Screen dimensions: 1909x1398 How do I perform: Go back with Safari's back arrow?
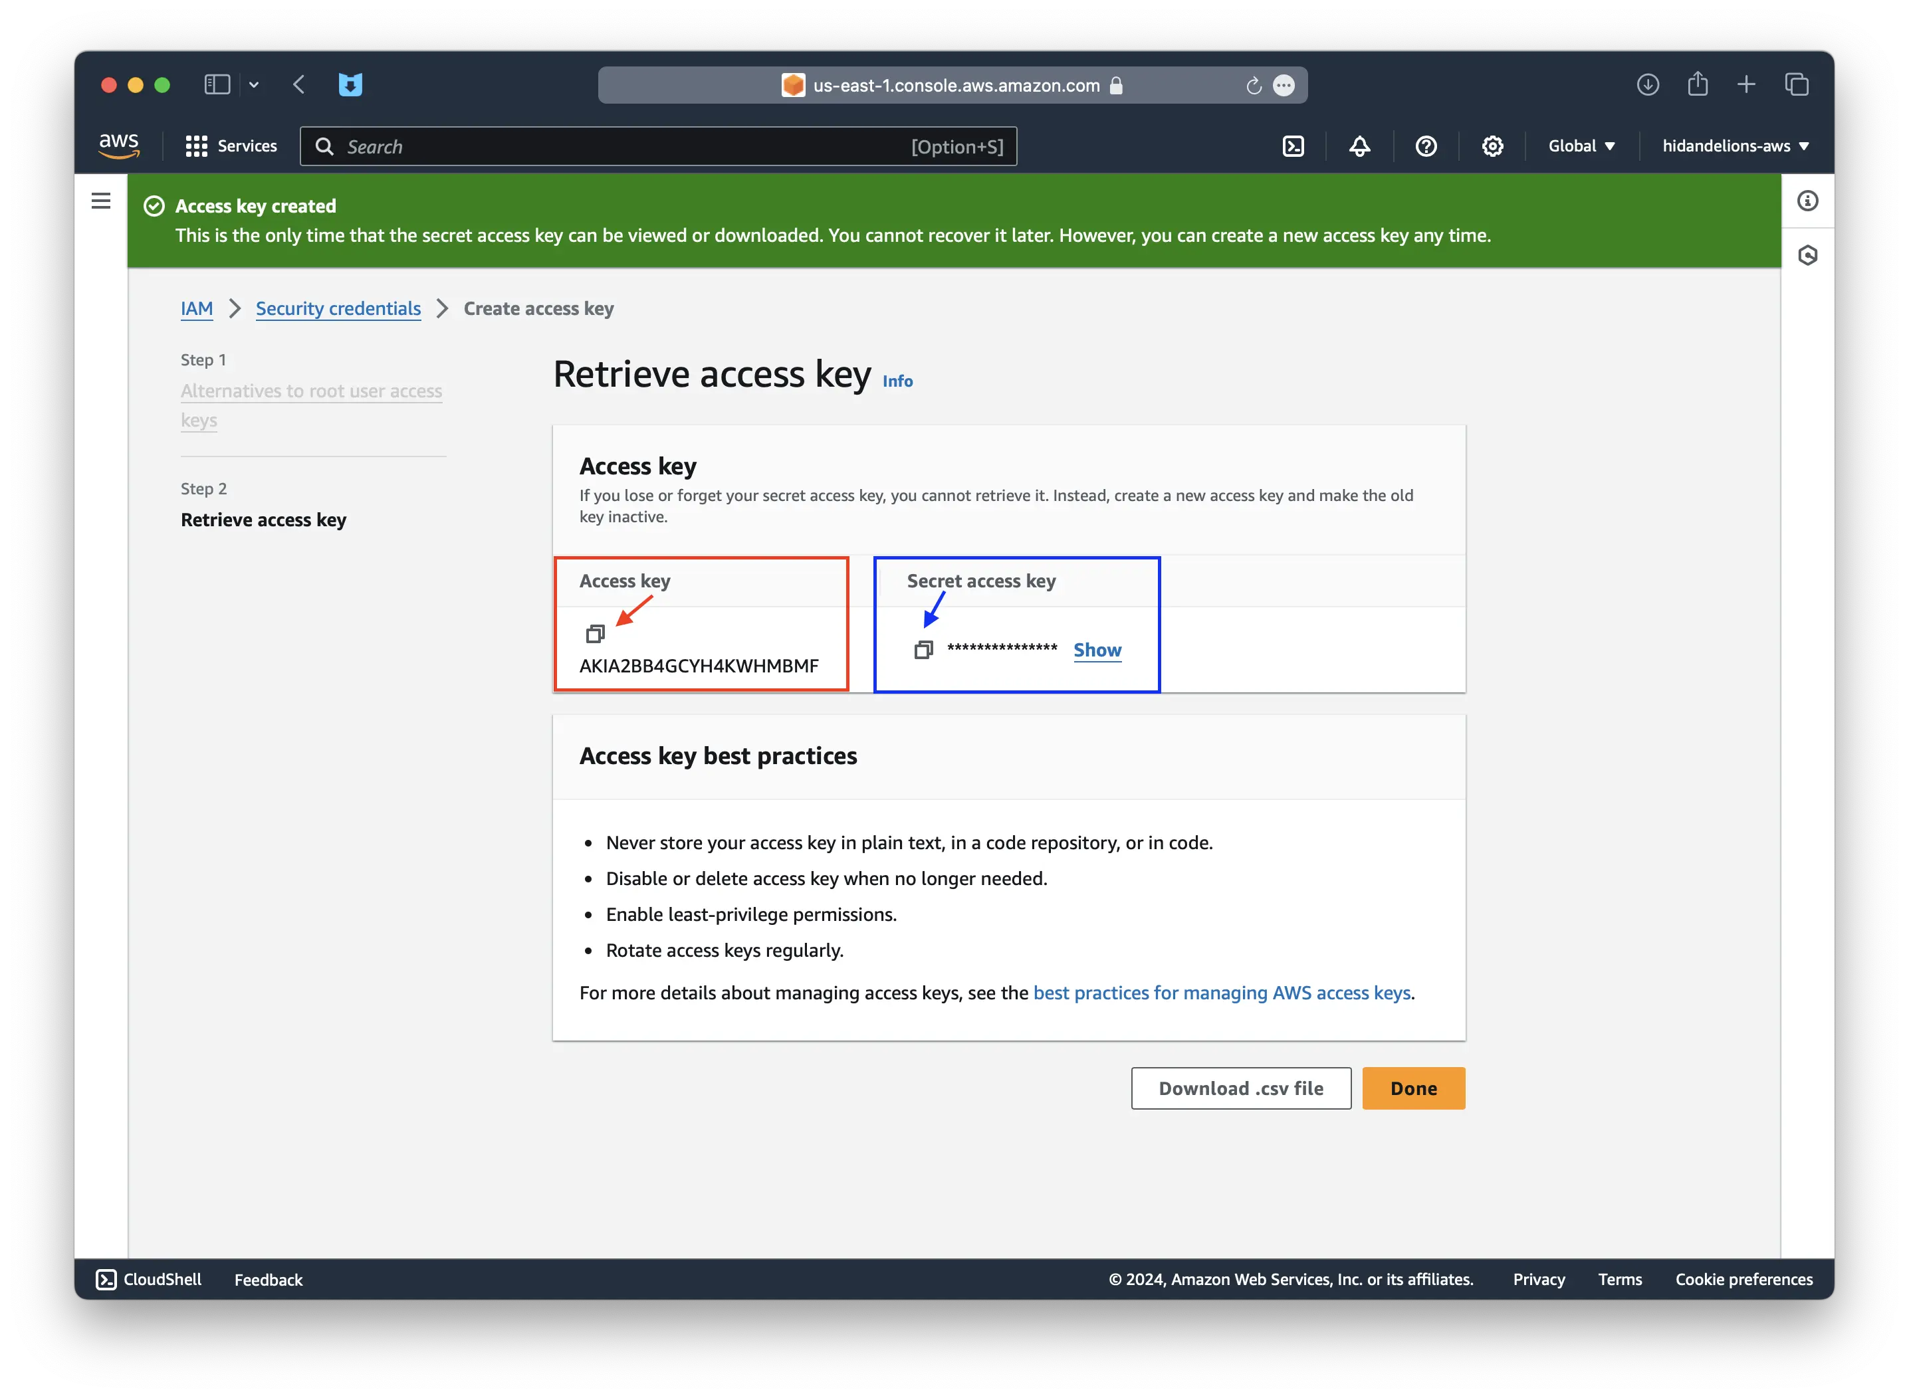point(298,84)
